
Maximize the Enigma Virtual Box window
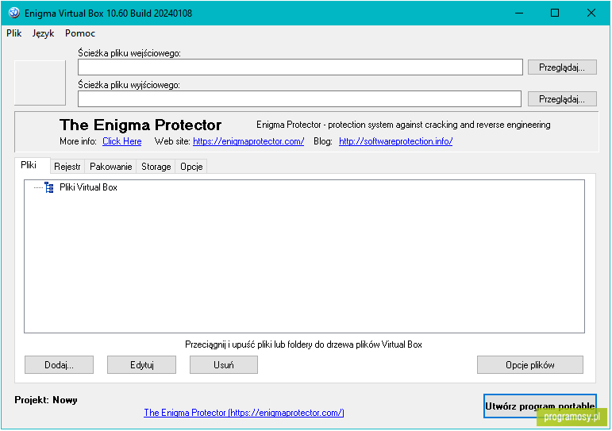(555, 13)
